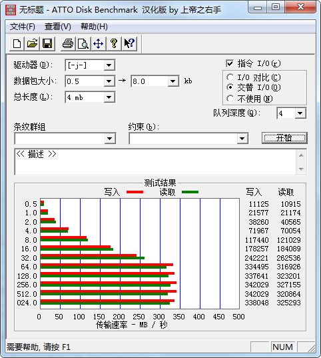Screen dimensions: 321x358
Task: Open the 总长度 4 mb dropdown
Action: (109, 97)
